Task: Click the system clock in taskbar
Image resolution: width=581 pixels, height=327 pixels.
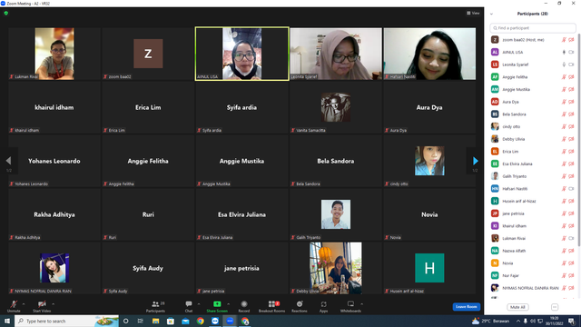Action: pyautogui.click(x=554, y=321)
